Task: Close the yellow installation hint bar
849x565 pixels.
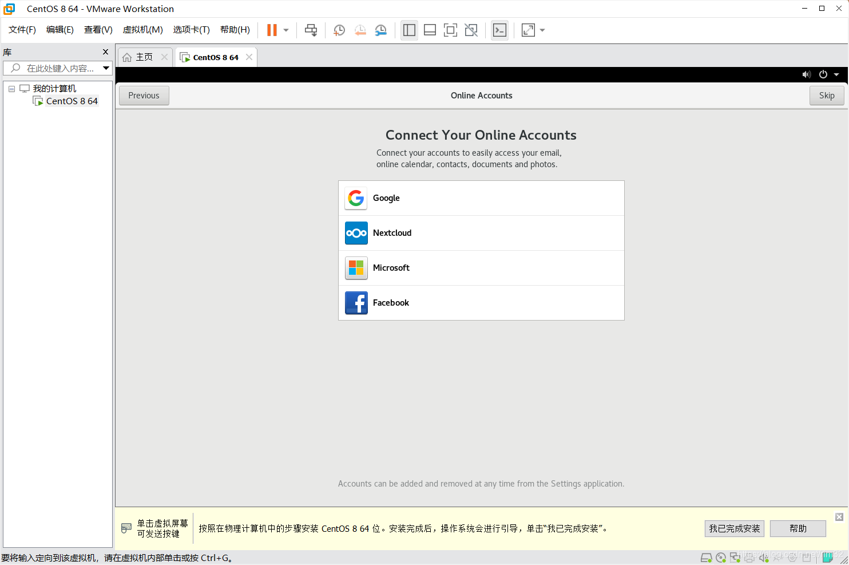Action: tap(839, 517)
